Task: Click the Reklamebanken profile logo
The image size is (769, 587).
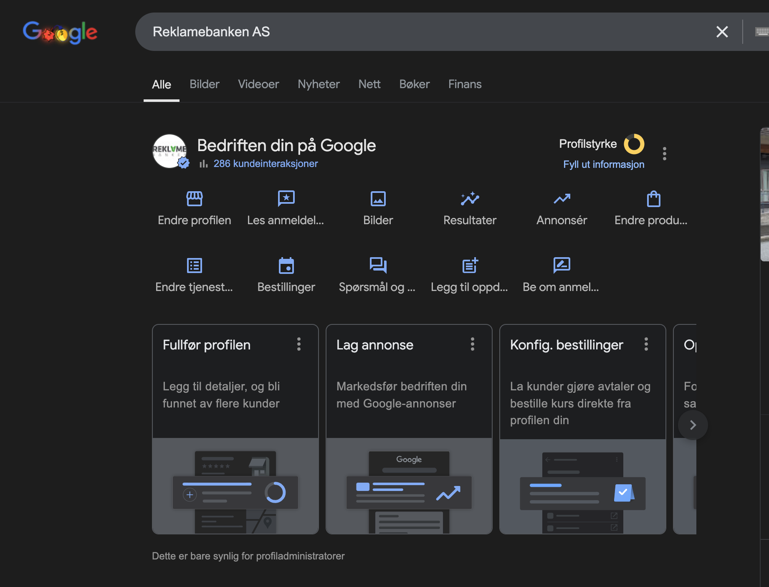Action: 169,151
